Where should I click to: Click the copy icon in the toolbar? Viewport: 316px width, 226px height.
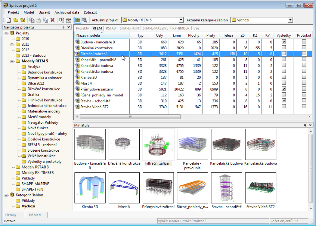click(32, 20)
